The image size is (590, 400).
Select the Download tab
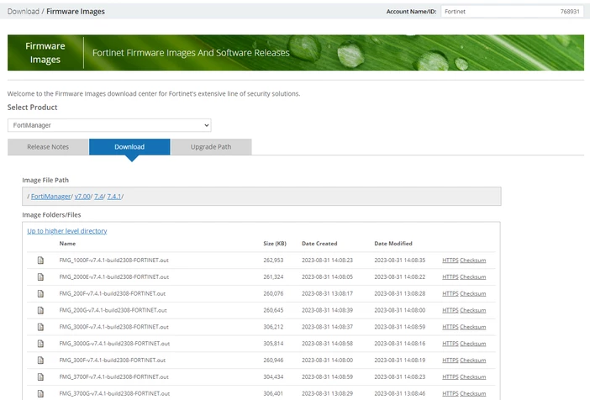click(x=129, y=147)
